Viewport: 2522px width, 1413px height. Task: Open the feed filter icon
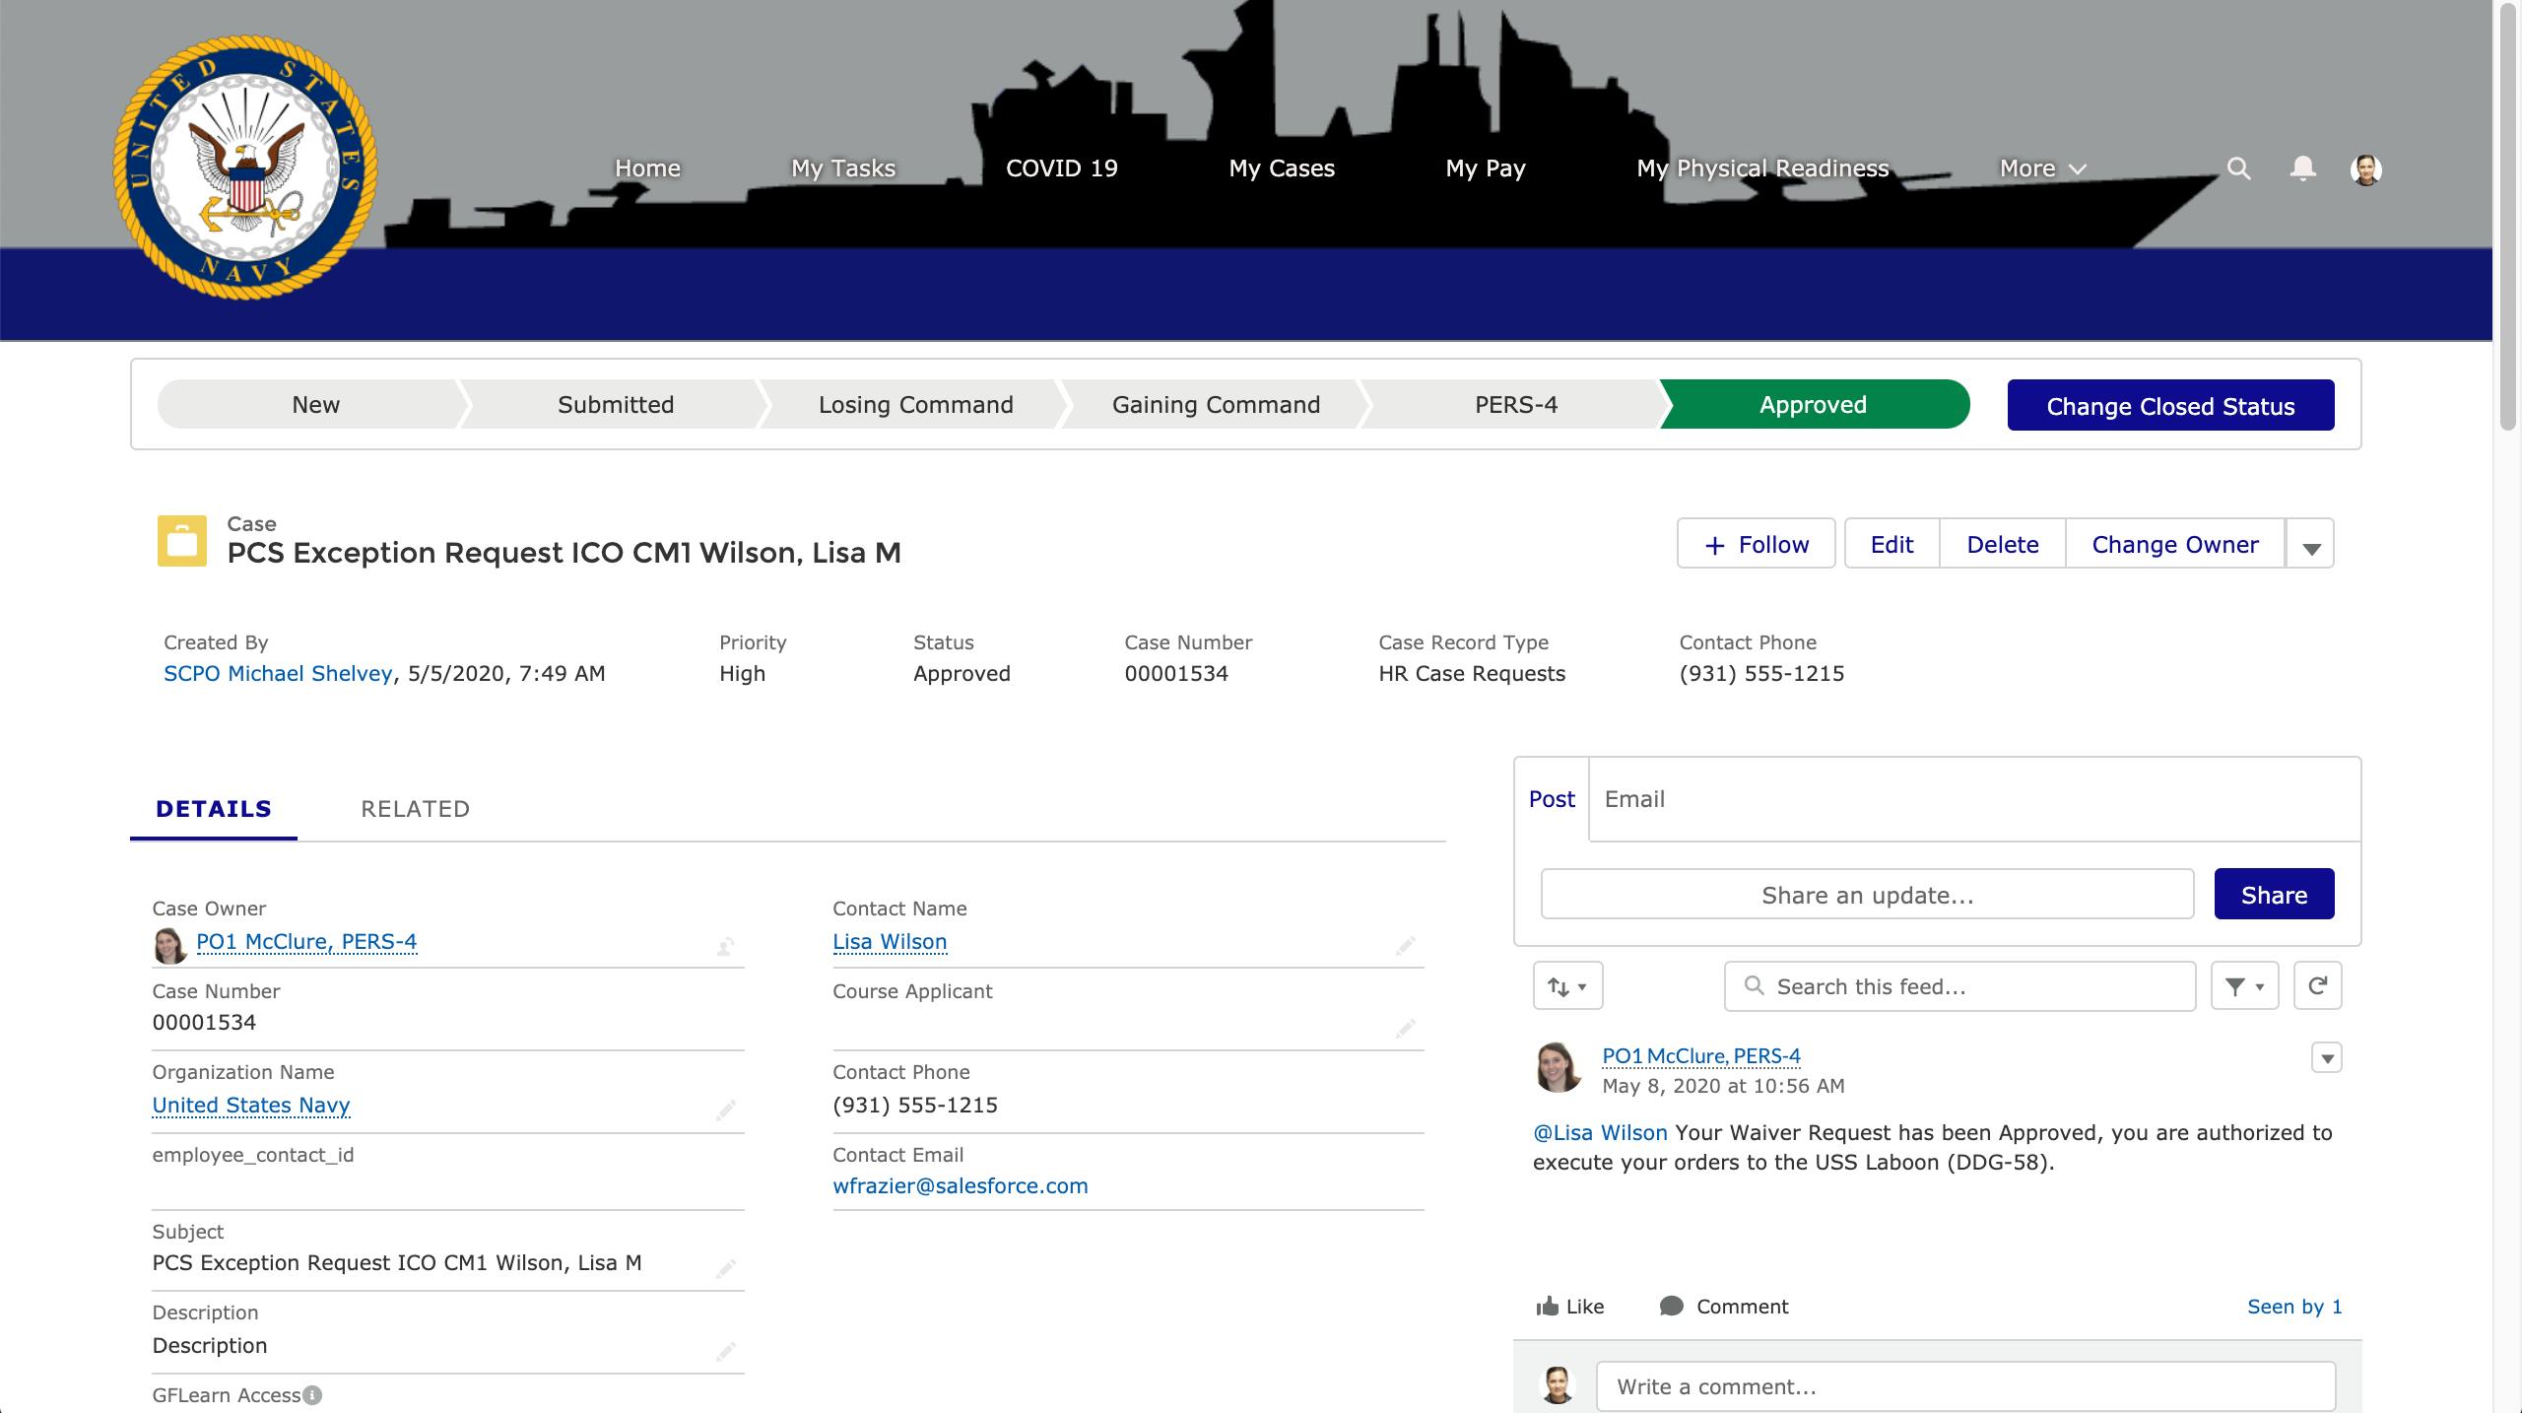pos(2243,985)
